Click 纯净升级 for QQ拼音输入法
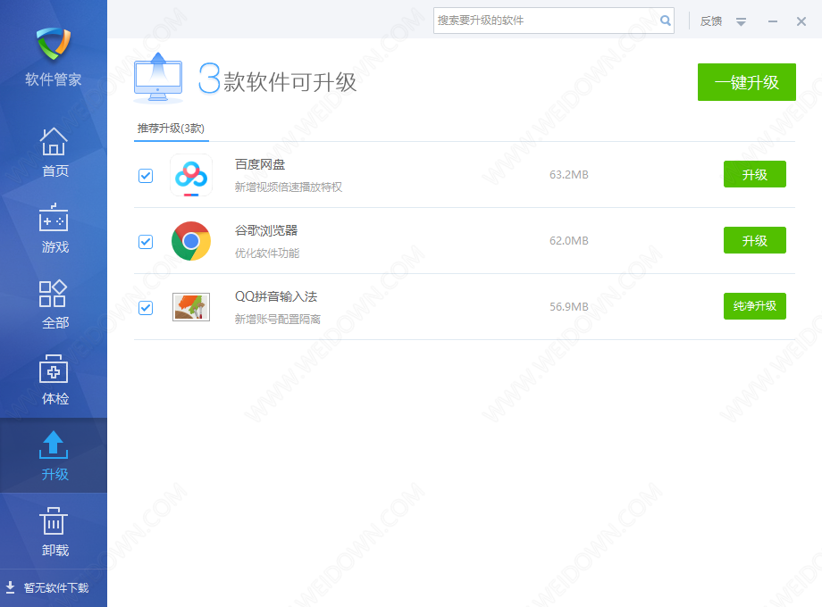822x607 pixels. 754,306
